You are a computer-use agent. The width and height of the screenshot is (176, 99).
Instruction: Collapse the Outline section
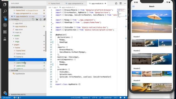tap(28, 70)
